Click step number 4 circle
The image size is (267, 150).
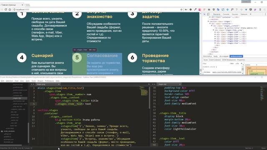(x=22, y=57)
